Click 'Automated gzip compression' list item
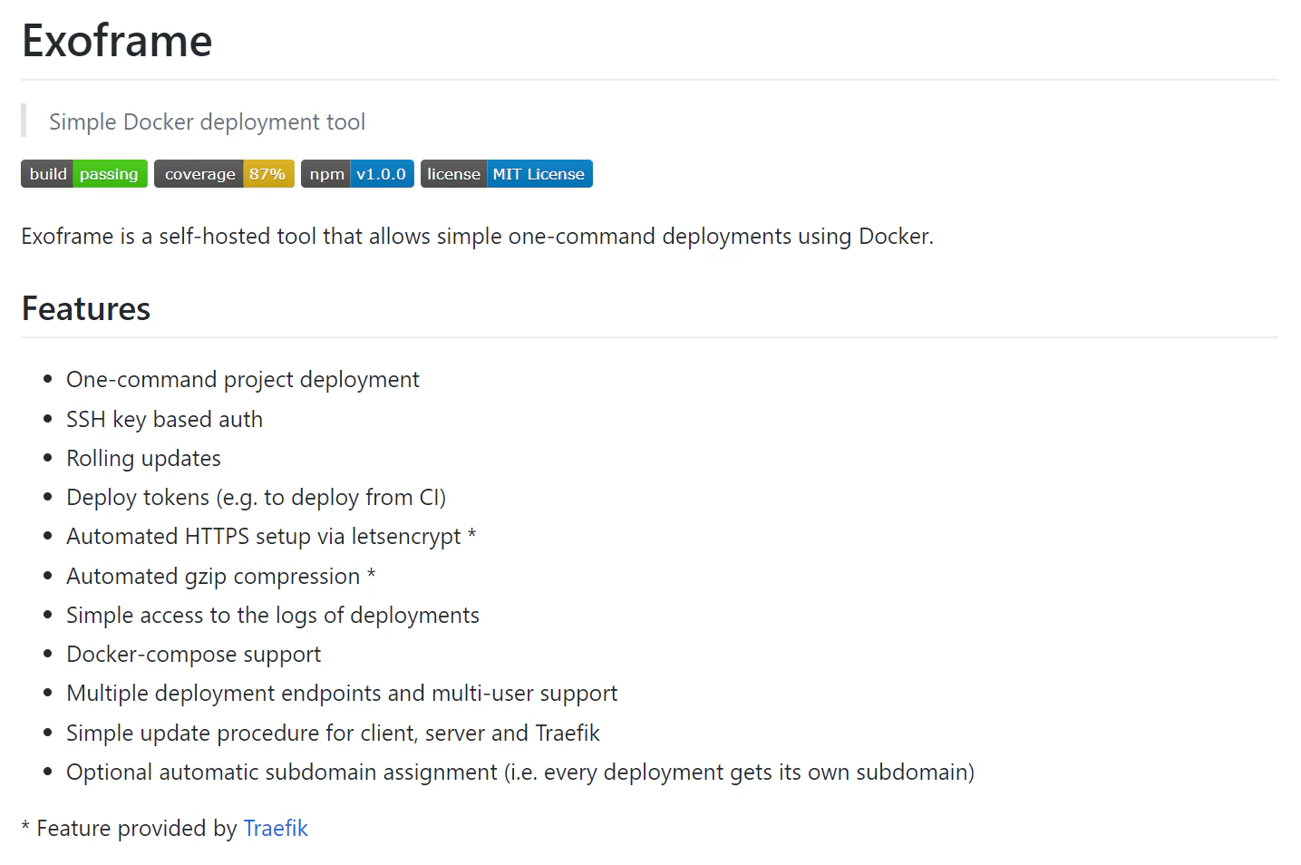The image size is (1301, 865). click(221, 577)
